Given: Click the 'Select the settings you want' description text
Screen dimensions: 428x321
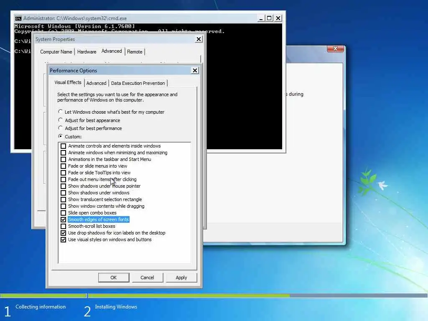Looking at the screenshot, I should (117, 97).
